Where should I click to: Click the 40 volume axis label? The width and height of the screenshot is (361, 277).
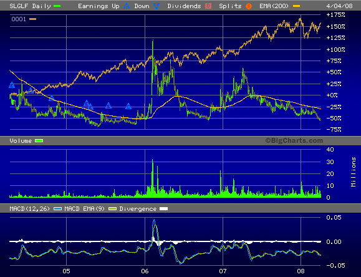(x=330, y=150)
